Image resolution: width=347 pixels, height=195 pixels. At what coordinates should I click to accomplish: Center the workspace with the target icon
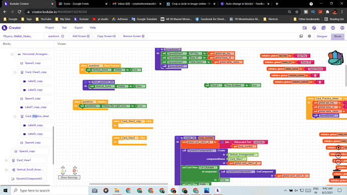point(338,147)
